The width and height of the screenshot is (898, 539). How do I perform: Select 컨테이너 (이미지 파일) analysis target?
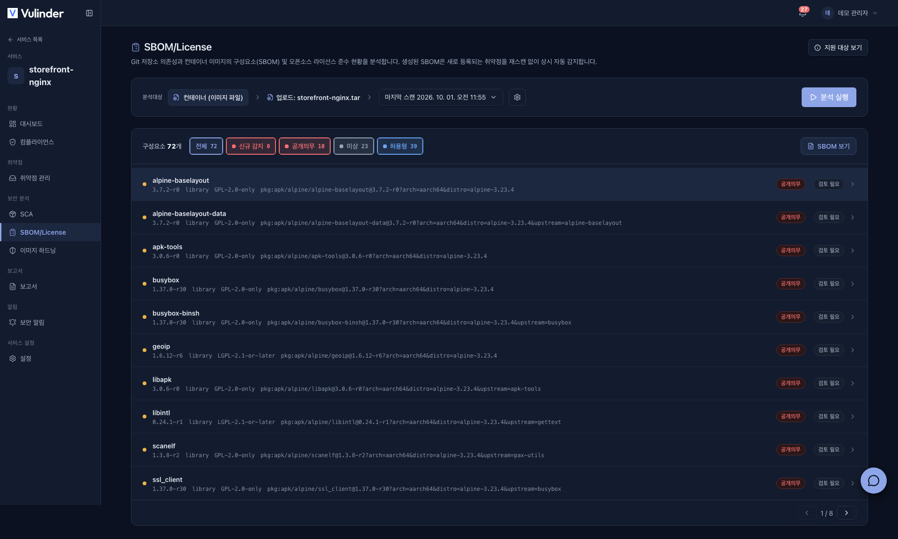(x=208, y=97)
